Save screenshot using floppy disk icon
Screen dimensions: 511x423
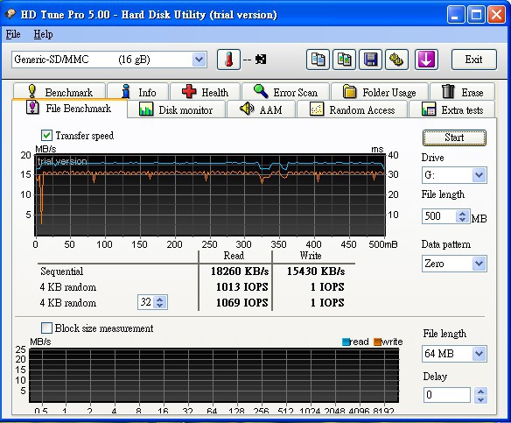(x=370, y=60)
